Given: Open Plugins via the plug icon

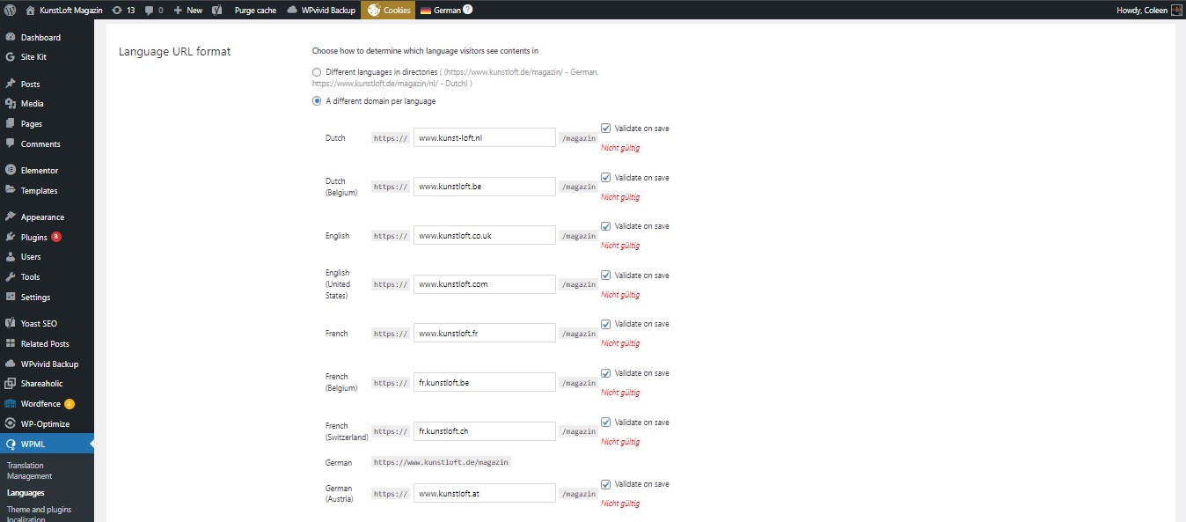Looking at the screenshot, I should 11,237.
